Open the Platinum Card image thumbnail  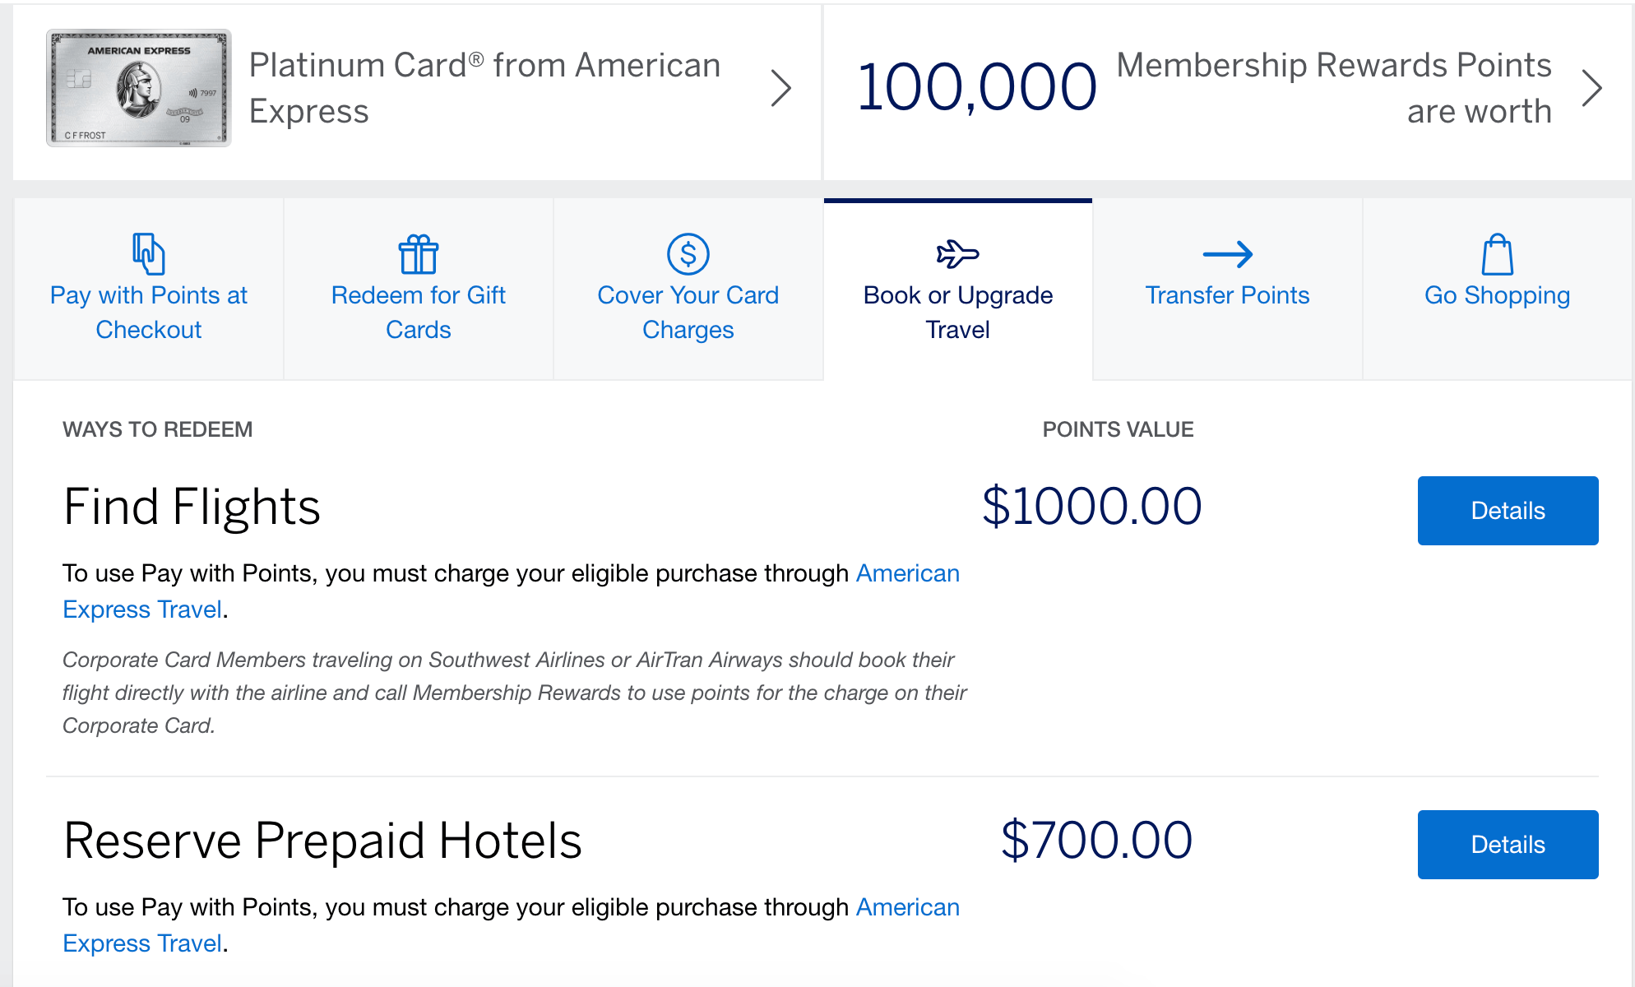coord(138,88)
